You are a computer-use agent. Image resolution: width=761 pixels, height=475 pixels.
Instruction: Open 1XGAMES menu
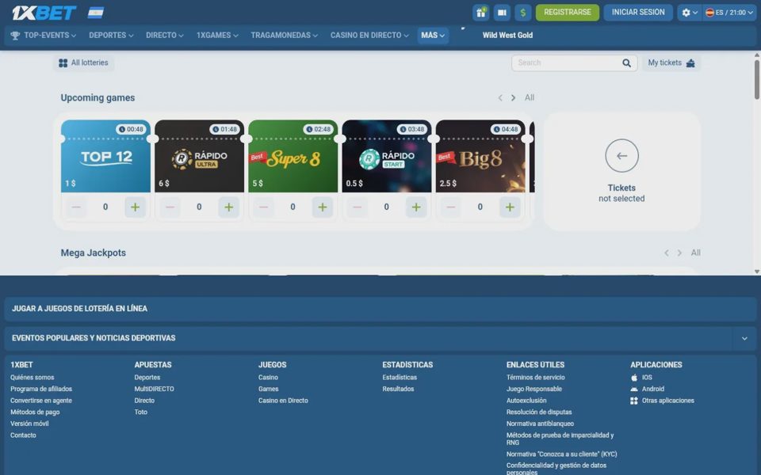pos(217,36)
